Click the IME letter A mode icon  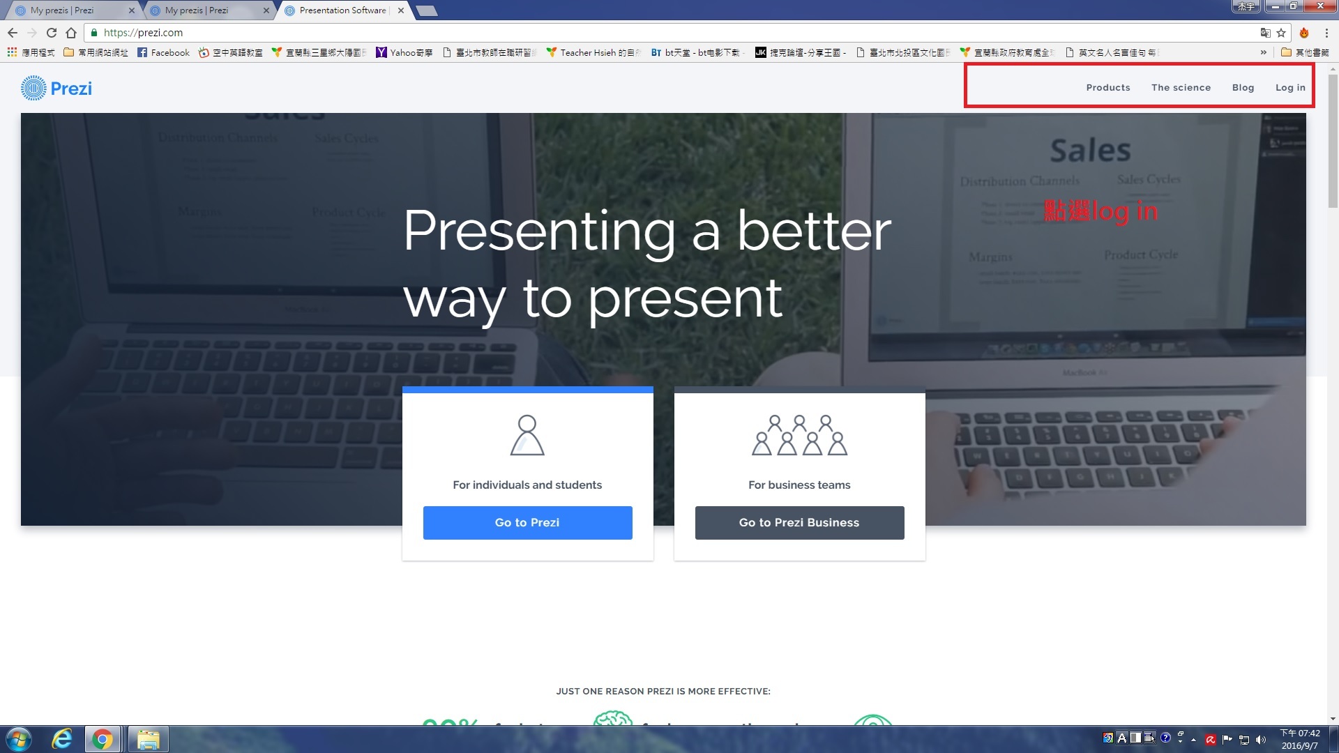(x=1122, y=738)
